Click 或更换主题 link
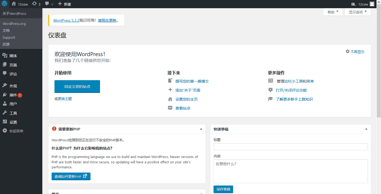Viewport: 381px width, 194px height. click(63, 99)
